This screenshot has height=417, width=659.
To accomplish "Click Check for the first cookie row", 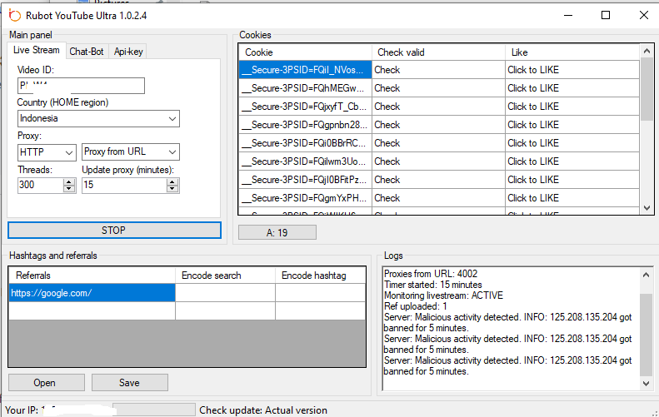I will pos(387,70).
